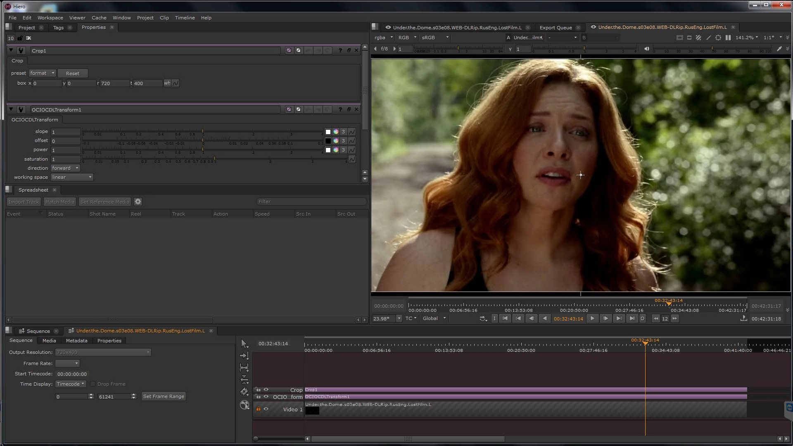Jump to last frame in viewer
This screenshot has width=793, height=446.
click(632, 318)
